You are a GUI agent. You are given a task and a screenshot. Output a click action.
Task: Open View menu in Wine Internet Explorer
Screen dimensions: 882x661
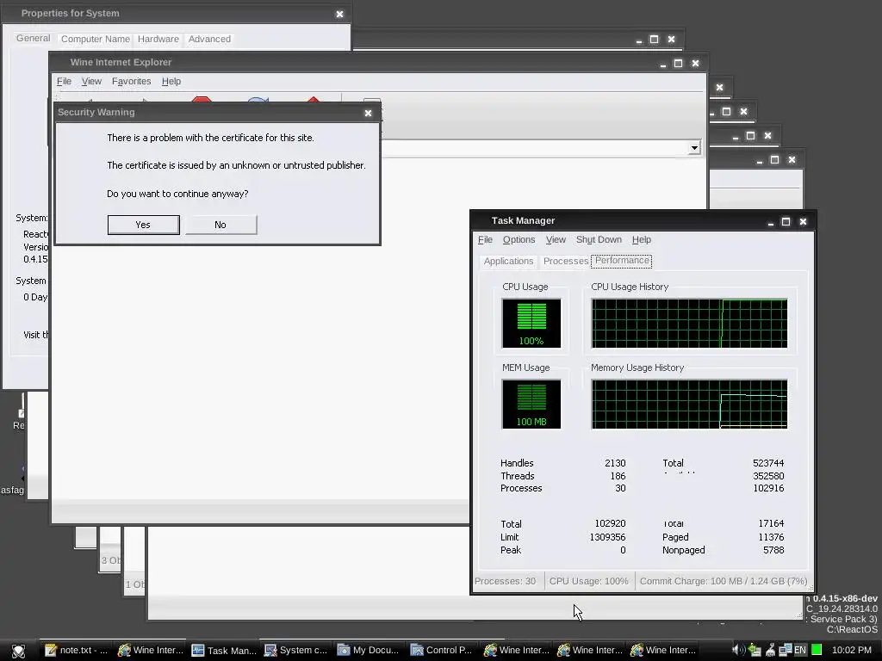click(91, 82)
